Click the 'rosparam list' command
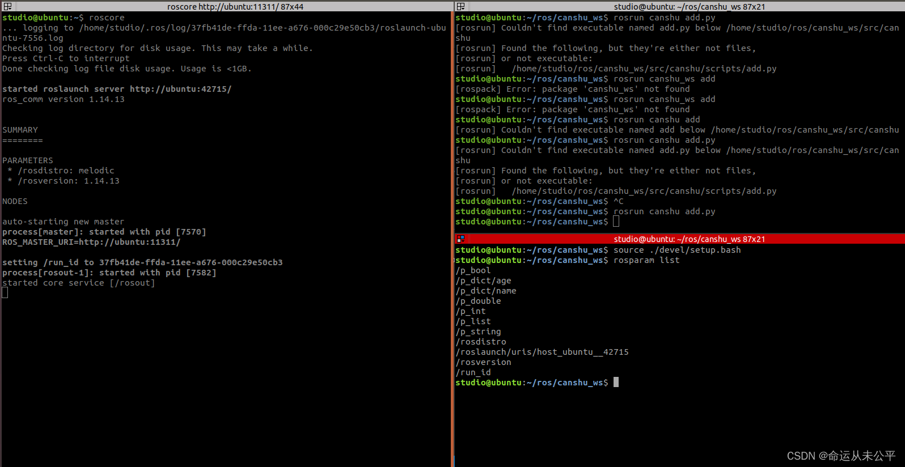Screen dimensions: 905x467 [x=646, y=260]
